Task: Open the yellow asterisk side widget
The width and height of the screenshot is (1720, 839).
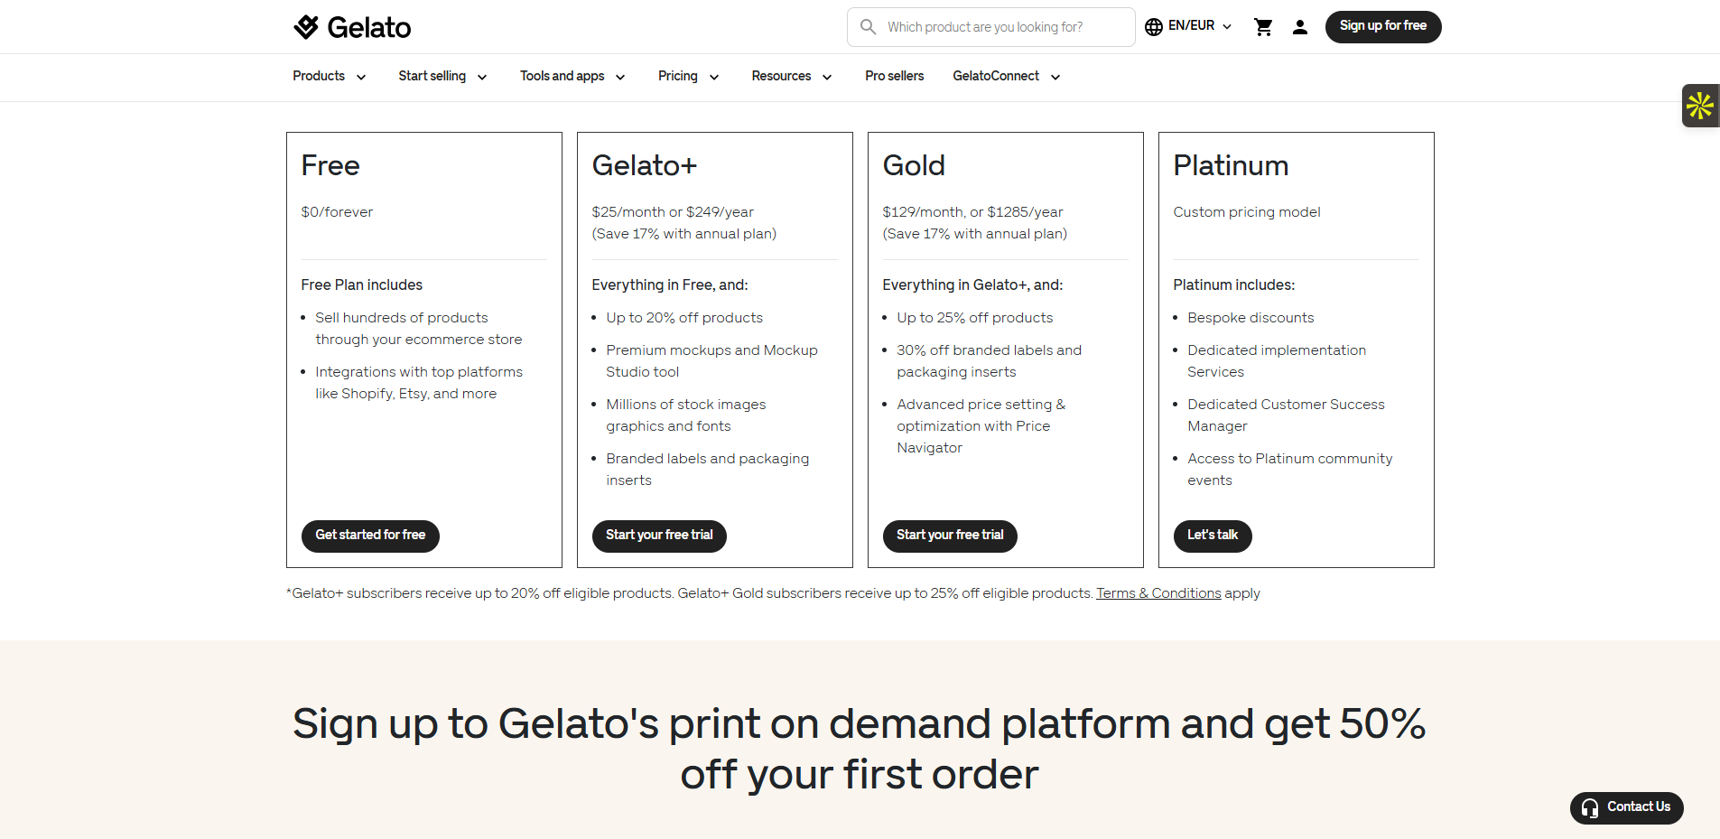Action: (x=1700, y=106)
